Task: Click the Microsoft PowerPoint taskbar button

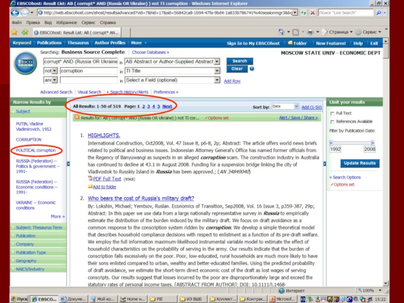Action: (282, 299)
